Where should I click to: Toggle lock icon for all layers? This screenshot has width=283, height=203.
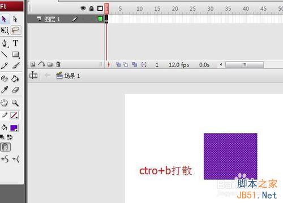(92, 8)
